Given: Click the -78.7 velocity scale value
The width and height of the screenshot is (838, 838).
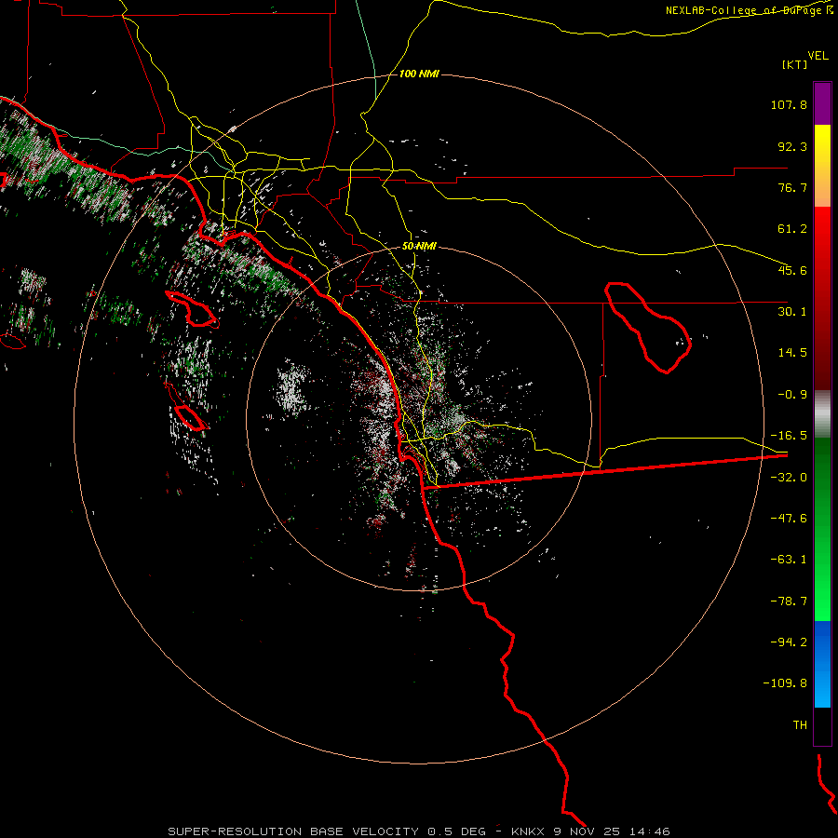Looking at the screenshot, I should tap(789, 601).
